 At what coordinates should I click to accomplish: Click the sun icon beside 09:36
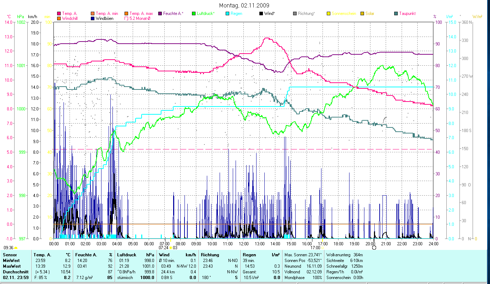click(x=16, y=248)
